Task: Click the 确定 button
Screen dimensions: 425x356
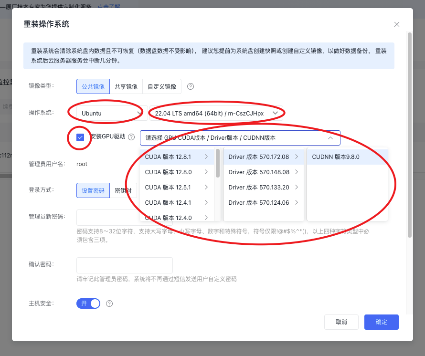Action: point(381,322)
